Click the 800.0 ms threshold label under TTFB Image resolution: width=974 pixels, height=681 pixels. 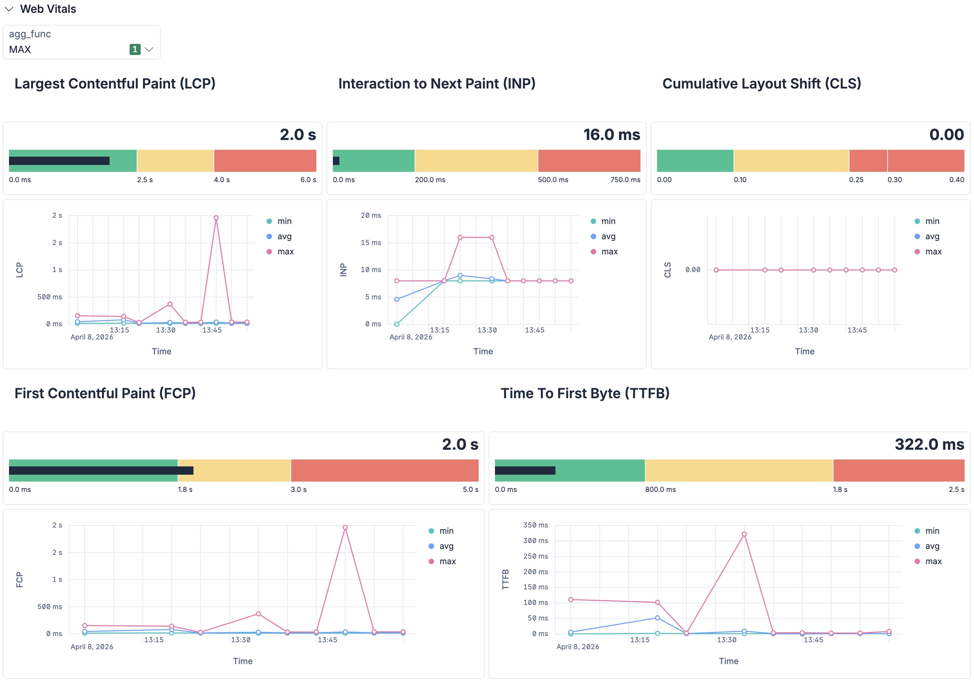(661, 489)
